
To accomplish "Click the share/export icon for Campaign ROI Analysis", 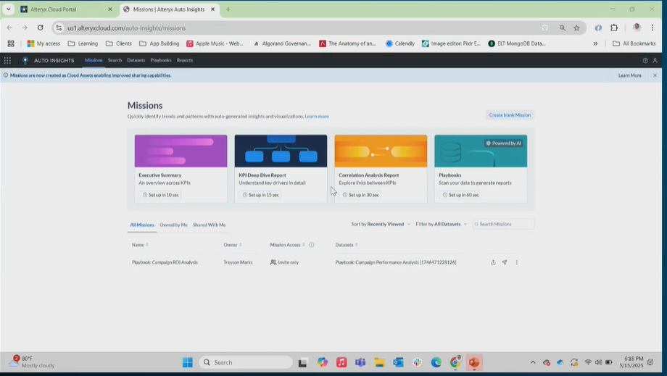I will 493,262.
